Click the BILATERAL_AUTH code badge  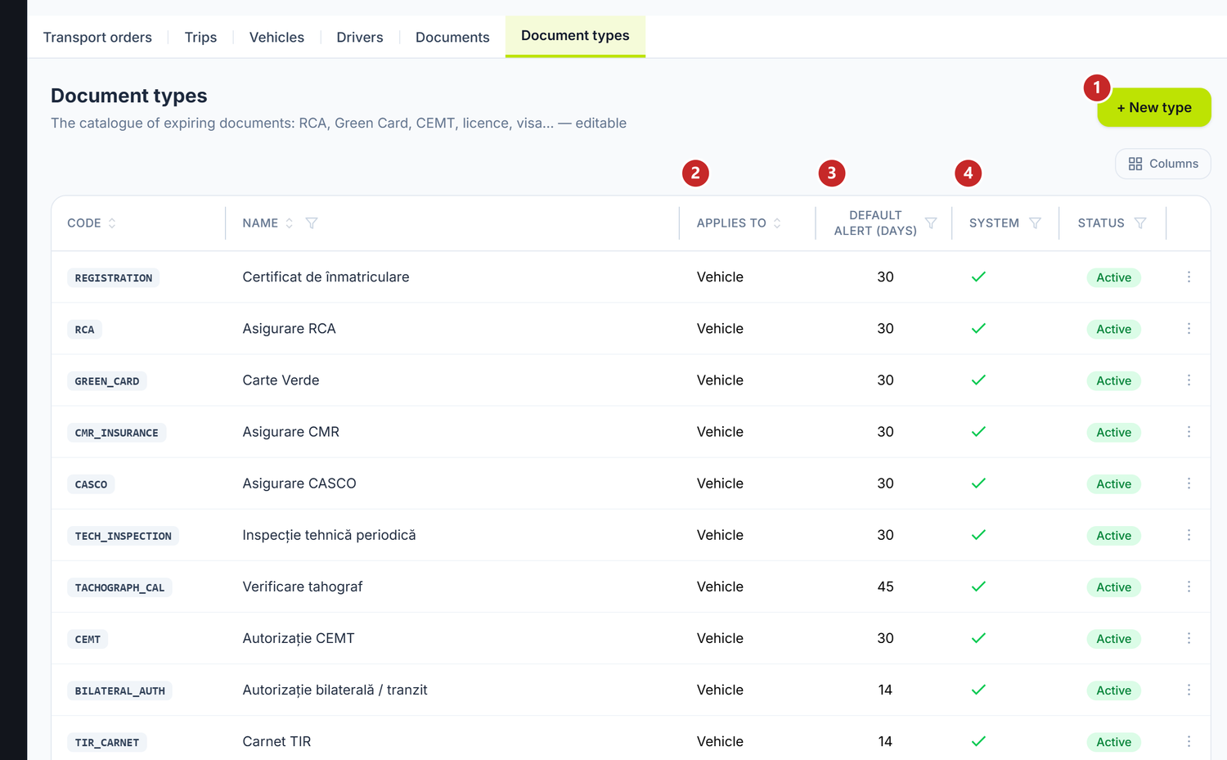[x=119, y=690]
